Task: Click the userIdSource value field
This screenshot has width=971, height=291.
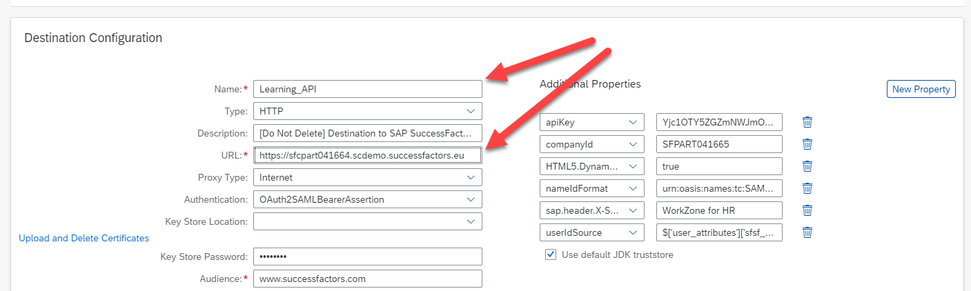Action: click(720, 232)
